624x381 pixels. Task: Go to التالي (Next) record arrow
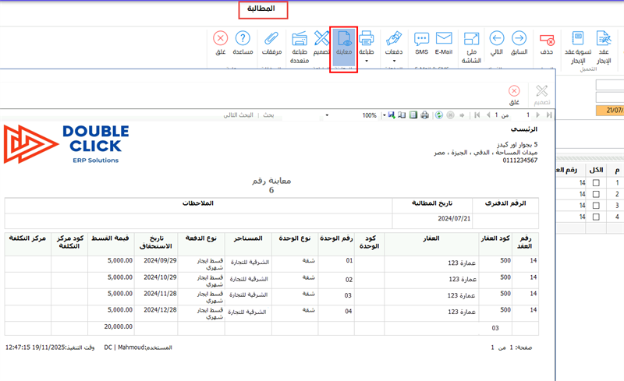coord(496,44)
